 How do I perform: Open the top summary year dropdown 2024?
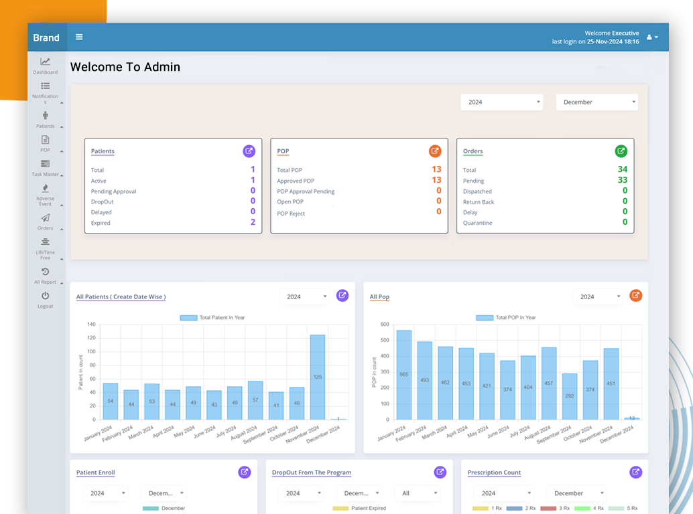[x=501, y=102]
